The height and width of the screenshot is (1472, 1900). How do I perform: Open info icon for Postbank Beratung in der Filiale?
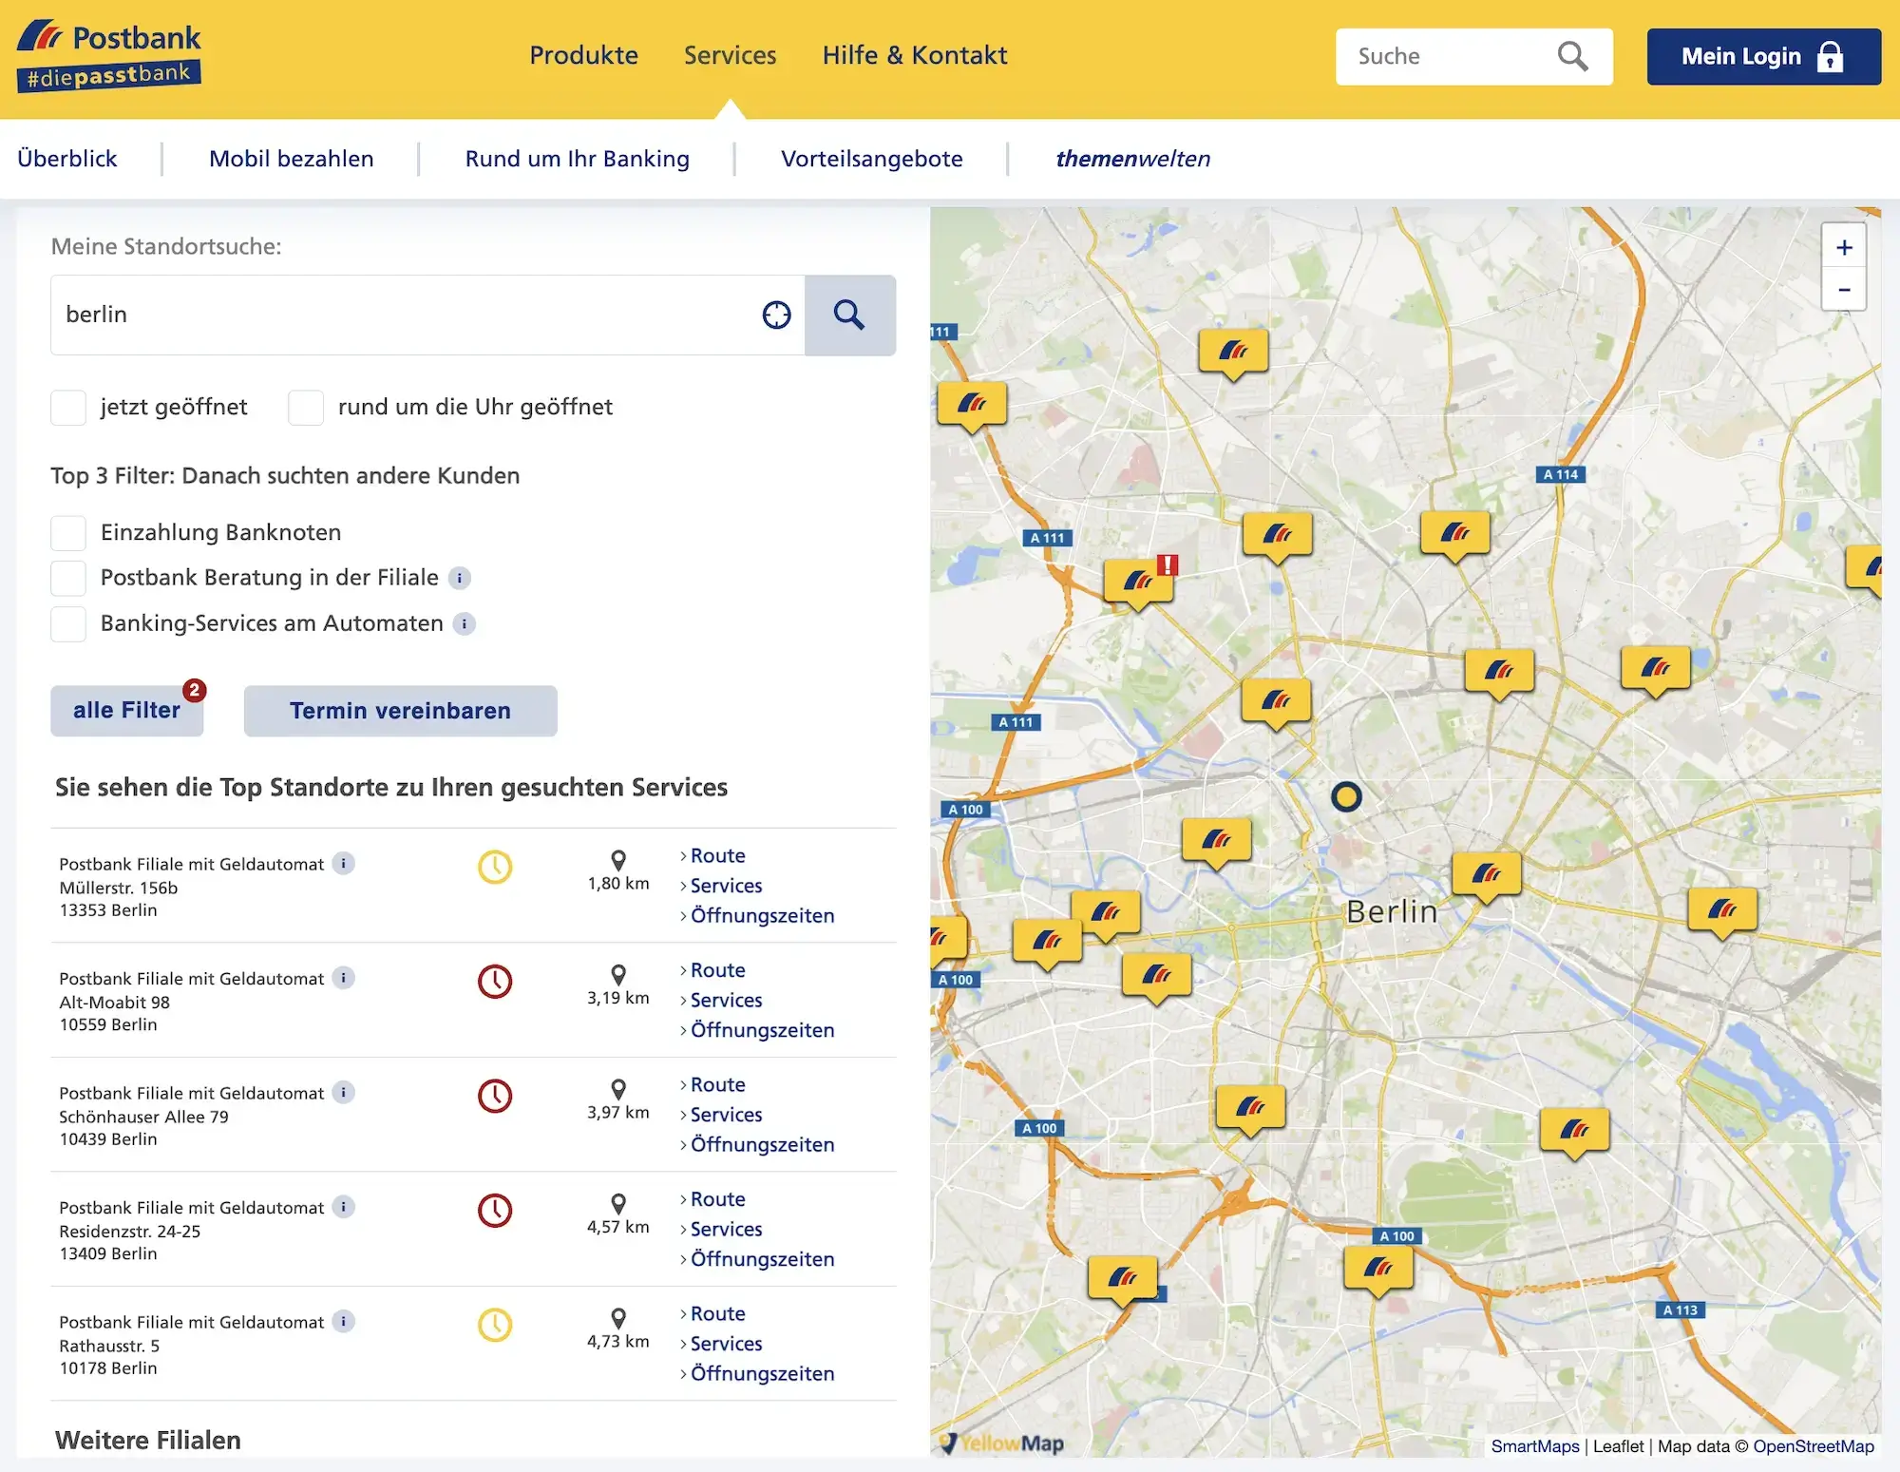coord(460,578)
